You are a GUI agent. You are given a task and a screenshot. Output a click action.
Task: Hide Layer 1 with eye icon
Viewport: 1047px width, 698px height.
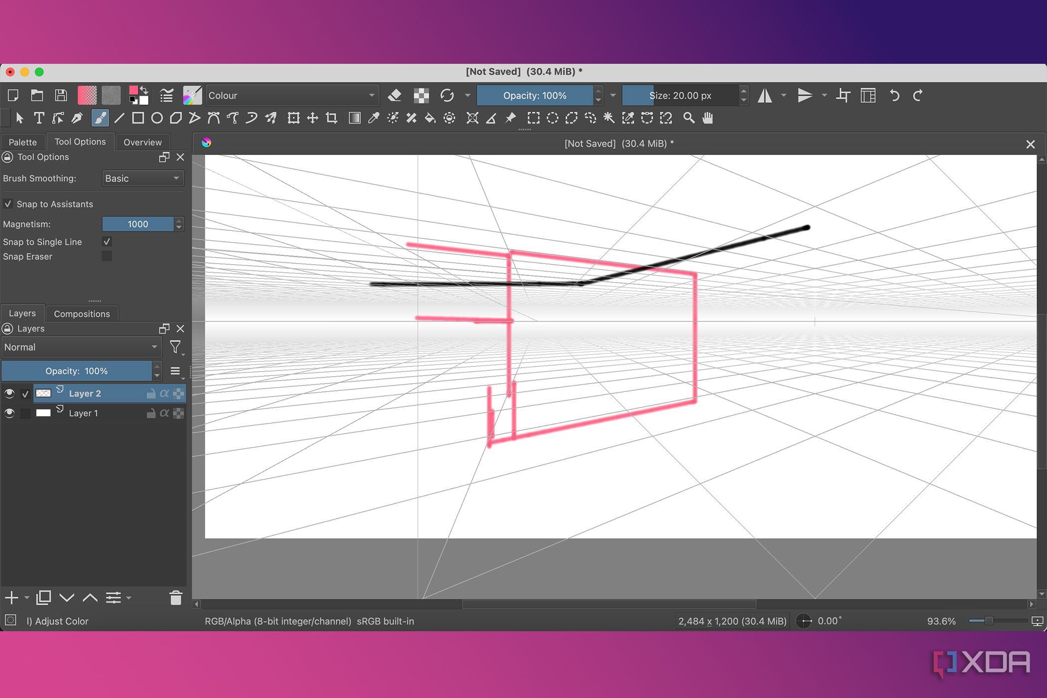click(9, 413)
